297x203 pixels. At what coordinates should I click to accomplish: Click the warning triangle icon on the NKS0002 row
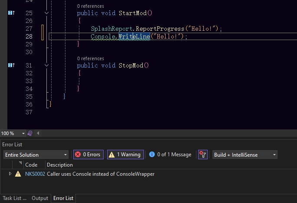(18, 174)
